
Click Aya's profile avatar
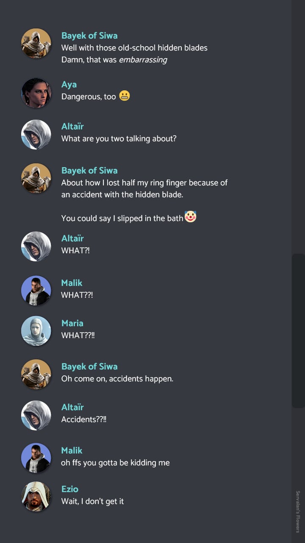[36, 93]
